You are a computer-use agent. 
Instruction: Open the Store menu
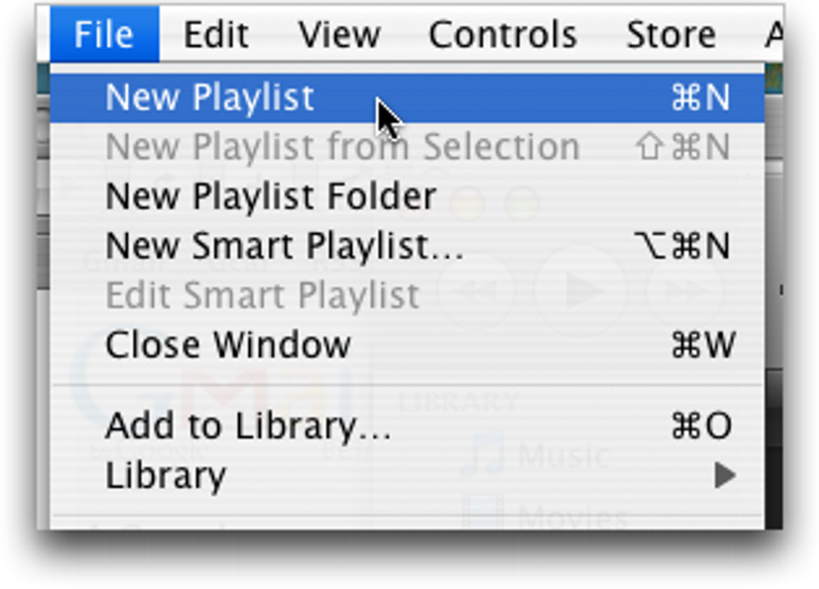click(x=670, y=35)
